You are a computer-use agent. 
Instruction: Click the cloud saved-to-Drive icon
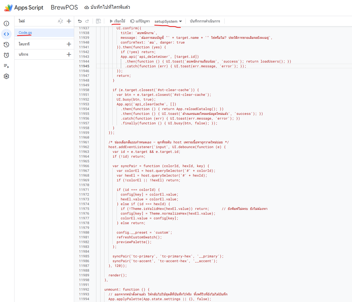[87, 7]
